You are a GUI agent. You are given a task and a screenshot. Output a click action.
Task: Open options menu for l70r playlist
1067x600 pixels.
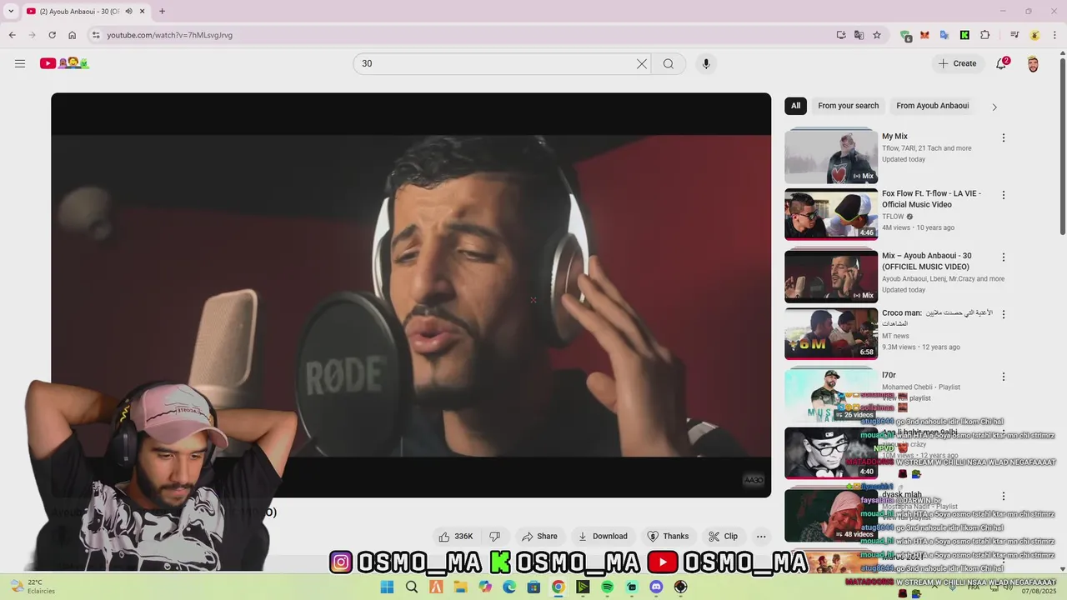(x=1004, y=377)
